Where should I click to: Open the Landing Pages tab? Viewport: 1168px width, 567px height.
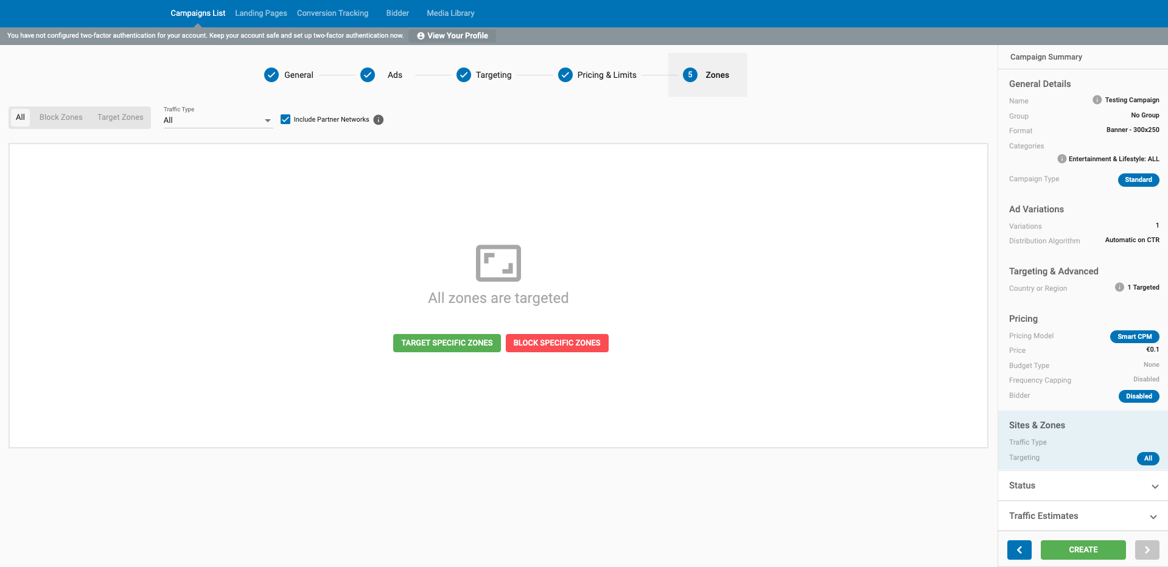pos(261,13)
